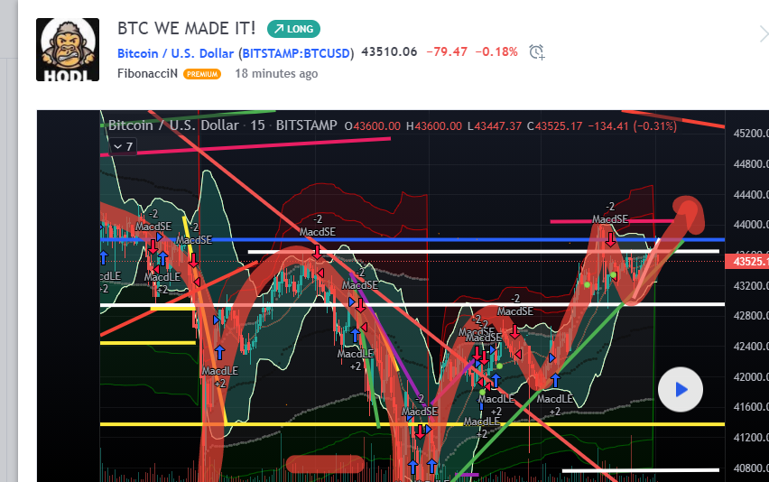Click the alarm clock alert icon

tap(537, 52)
